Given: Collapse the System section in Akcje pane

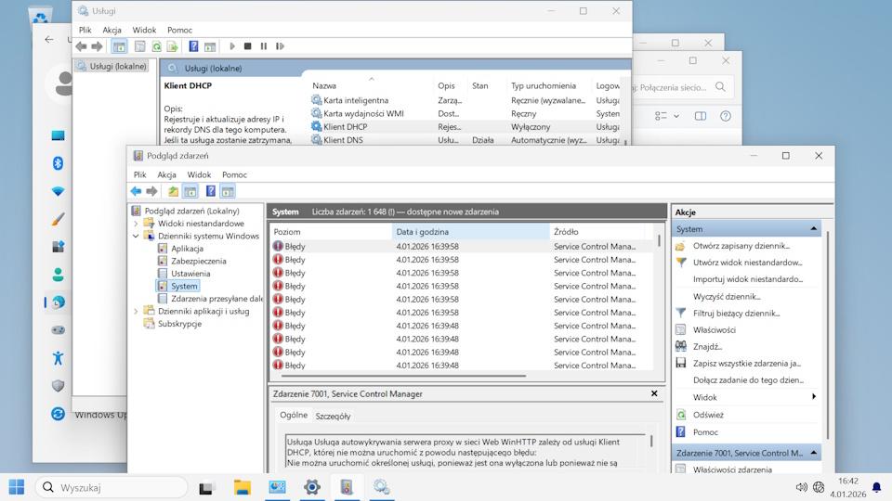Looking at the screenshot, I should (814, 229).
